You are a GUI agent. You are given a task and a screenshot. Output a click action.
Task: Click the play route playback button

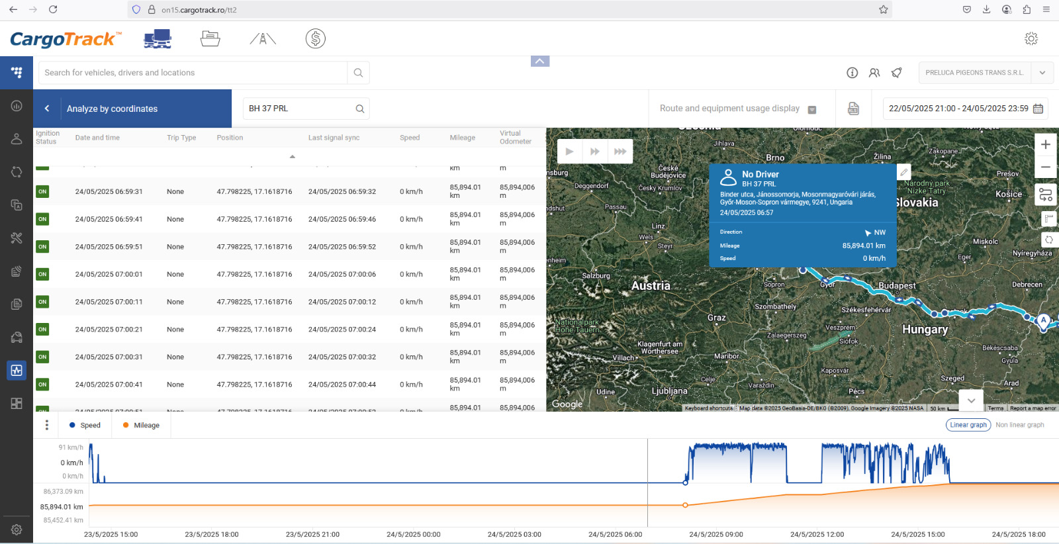click(569, 152)
